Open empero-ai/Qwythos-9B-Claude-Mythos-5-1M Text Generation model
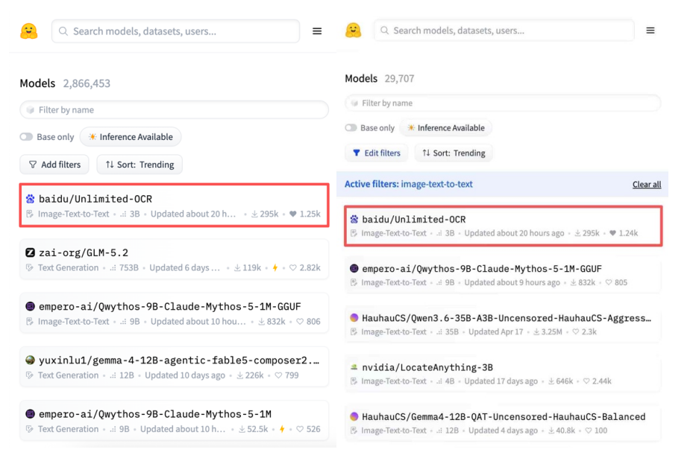The image size is (696, 464). [174, 421]
